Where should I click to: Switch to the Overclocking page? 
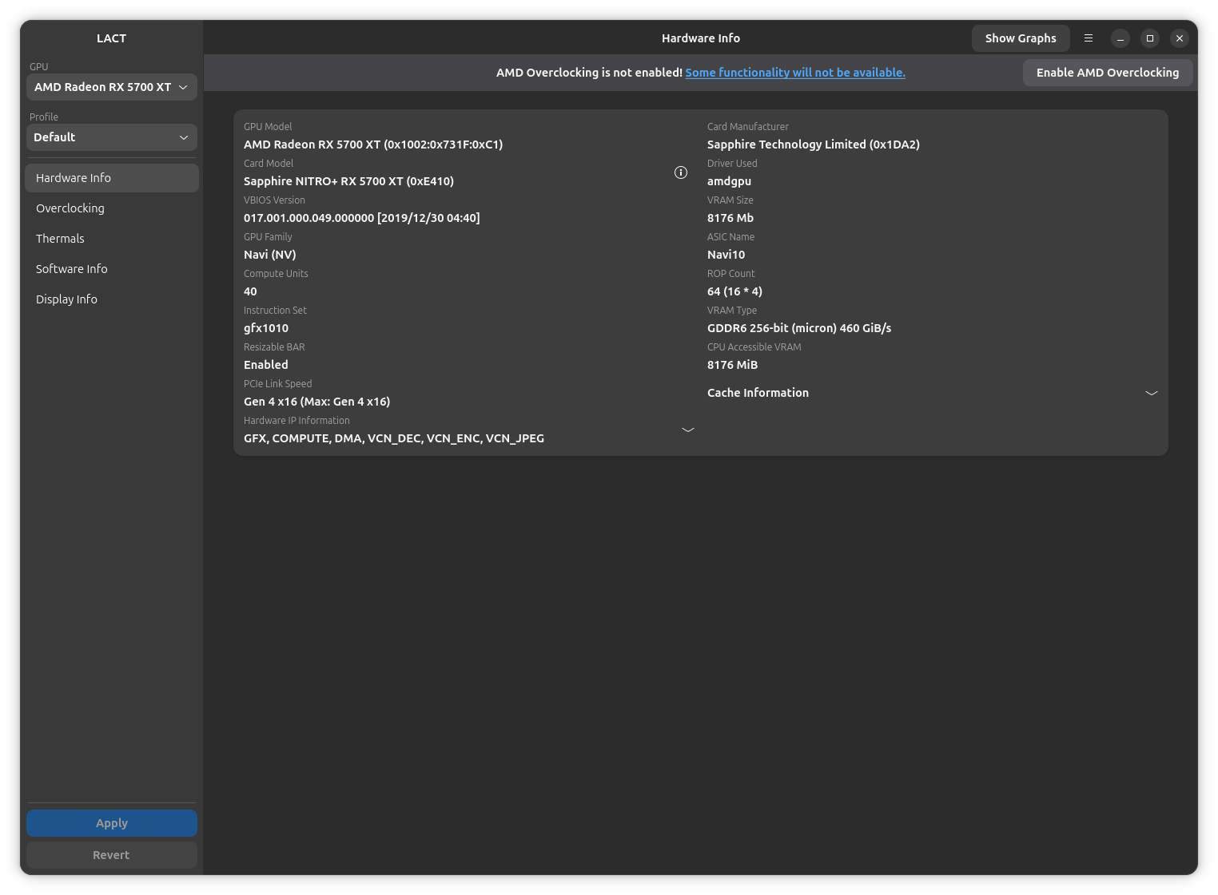(112, 208)
